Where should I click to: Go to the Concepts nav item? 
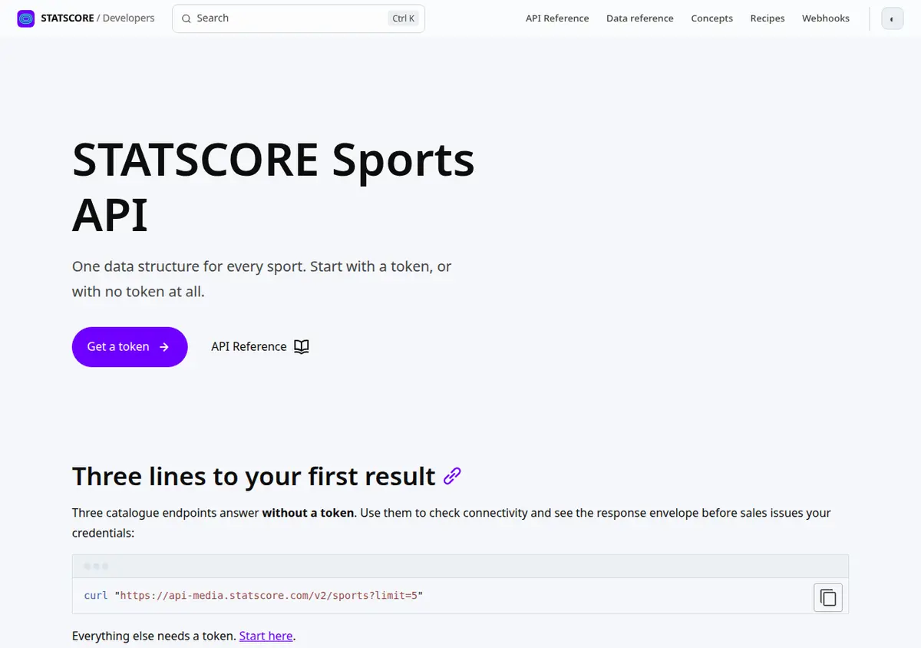[711, 18]
